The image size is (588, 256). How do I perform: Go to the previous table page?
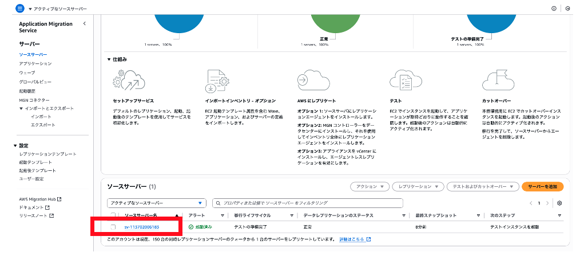531,203
